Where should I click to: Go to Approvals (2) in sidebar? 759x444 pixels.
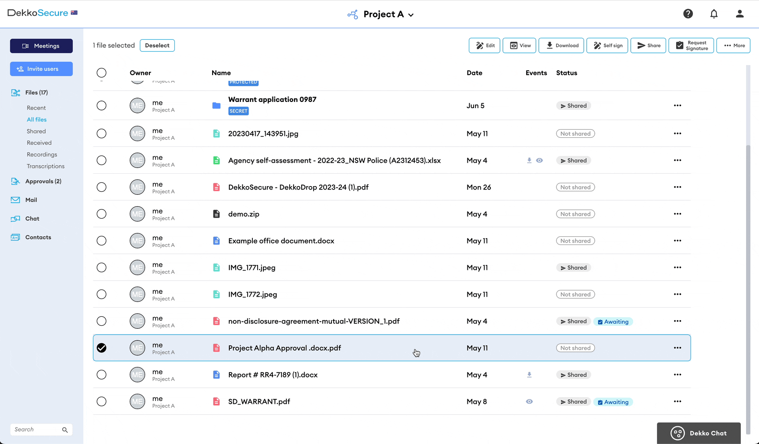(43, 181)
